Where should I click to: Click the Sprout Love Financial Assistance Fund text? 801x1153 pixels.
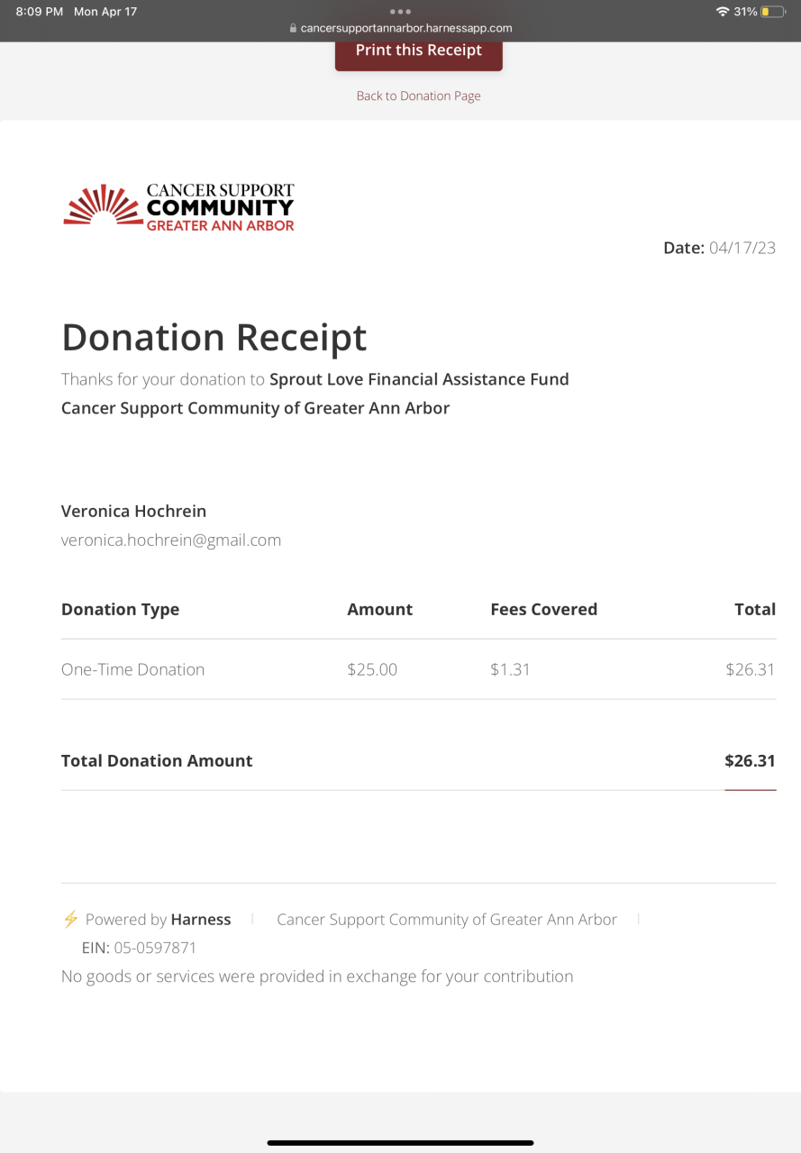pos(419,379)
